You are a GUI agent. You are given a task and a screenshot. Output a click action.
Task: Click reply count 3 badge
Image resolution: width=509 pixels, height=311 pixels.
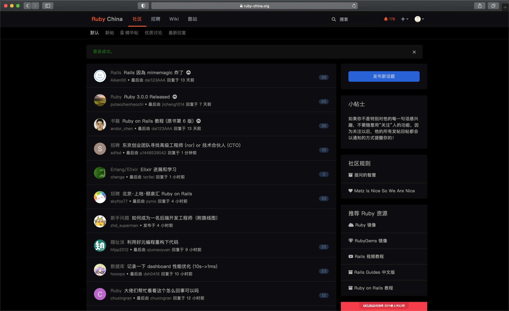point(324,174)
